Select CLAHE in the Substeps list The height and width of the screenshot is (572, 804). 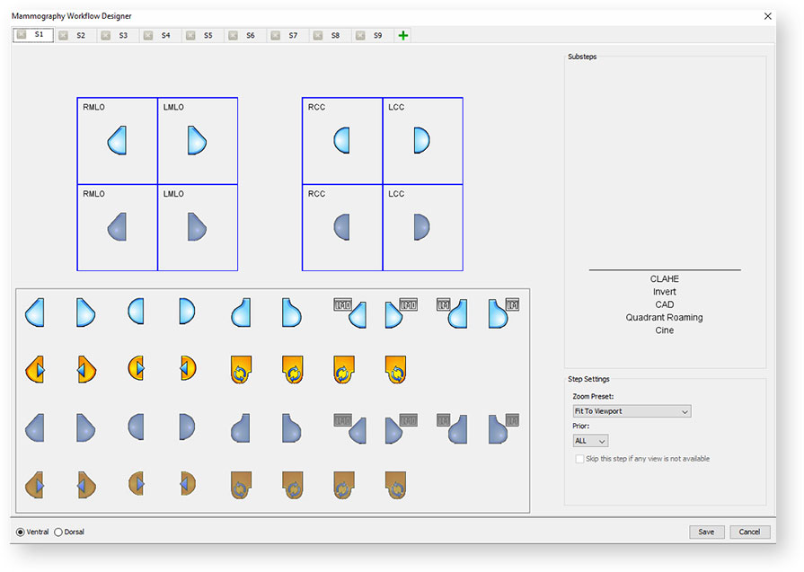(664, 279)
